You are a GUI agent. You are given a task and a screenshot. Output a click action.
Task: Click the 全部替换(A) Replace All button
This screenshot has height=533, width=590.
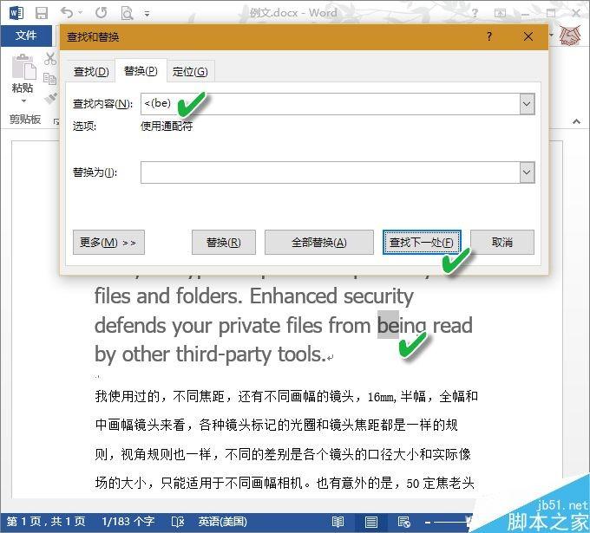click(x=319, y=243)
